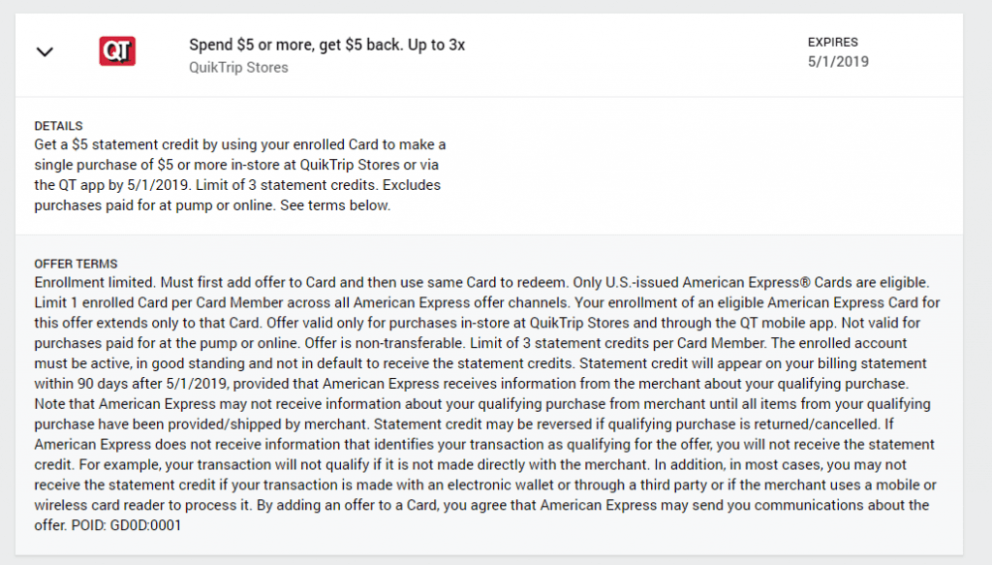
Task: Click the 5/1/2019 expiration date
Action: pos(838,62)
